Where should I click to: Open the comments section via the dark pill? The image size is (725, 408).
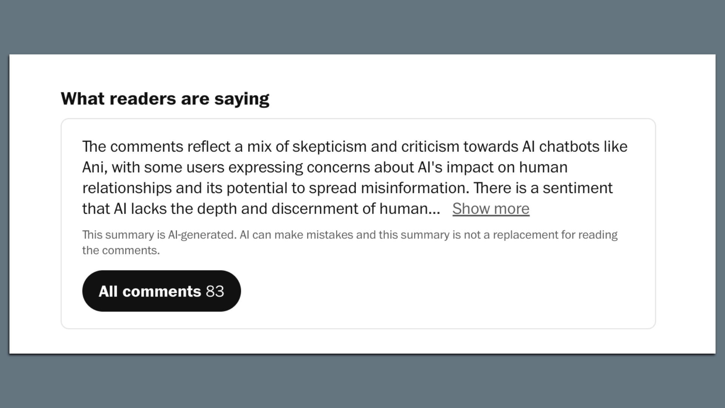tap(161, 291)
